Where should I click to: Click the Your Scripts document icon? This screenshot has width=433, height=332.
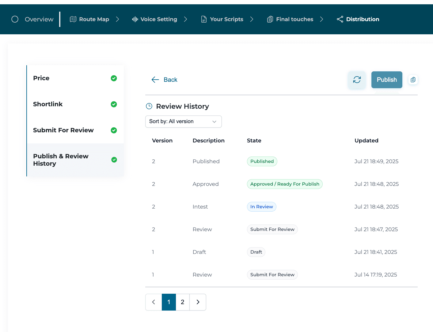click(204, 19)
